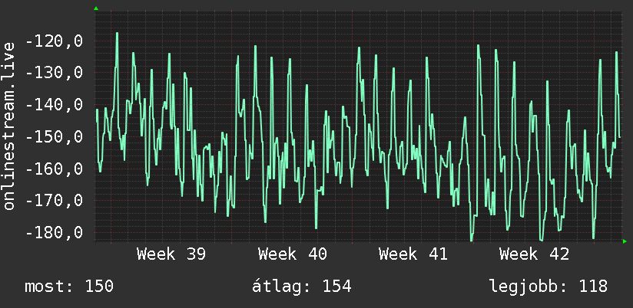Click the -170,0 y-axis label
The width and height of the screenshot is (633, 308).
pos(54,200)
